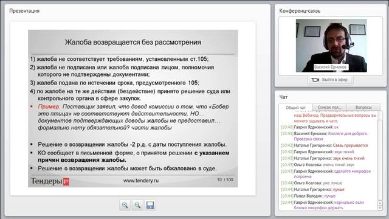
Task: Click the Тендеры logo on slide
Action: [x=50, y=181]
